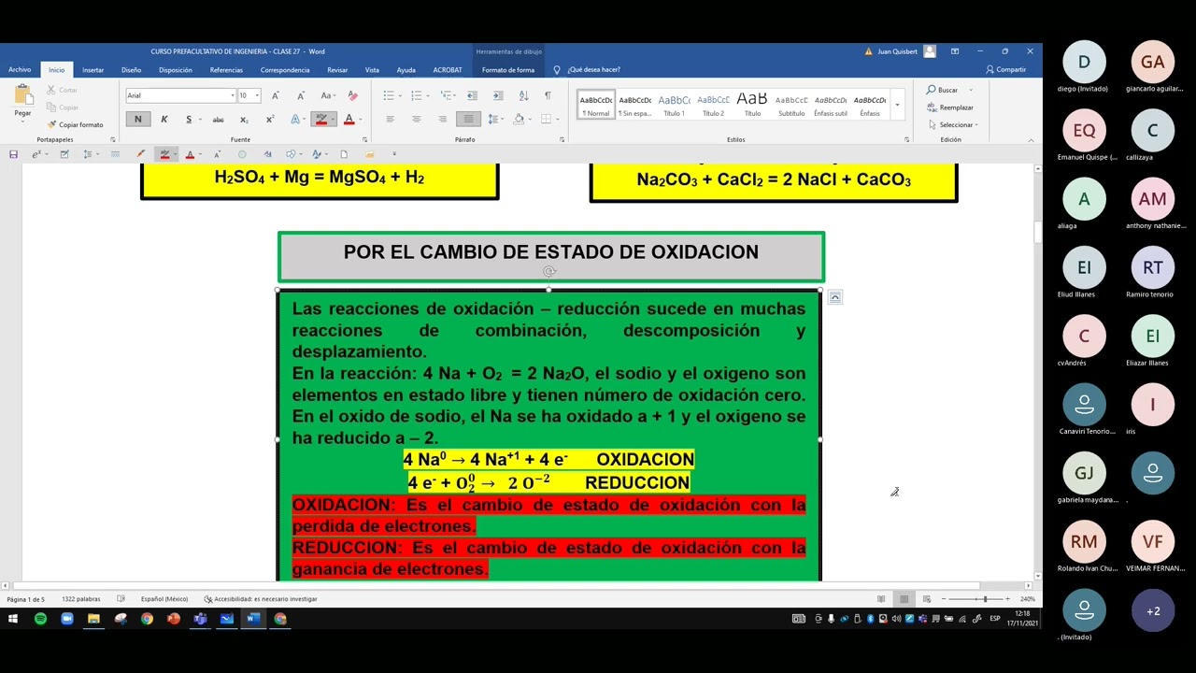Image resolution: width=1196 pixels, height=673 pixels.
Task: Switch to web layout view in status bar
Action: [927, 599]
